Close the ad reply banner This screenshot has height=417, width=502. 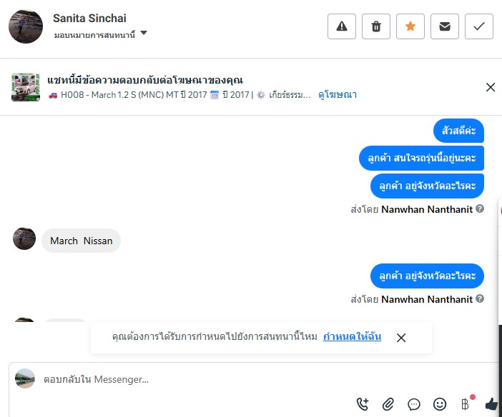pyautogui.click(x=491, y=87)
